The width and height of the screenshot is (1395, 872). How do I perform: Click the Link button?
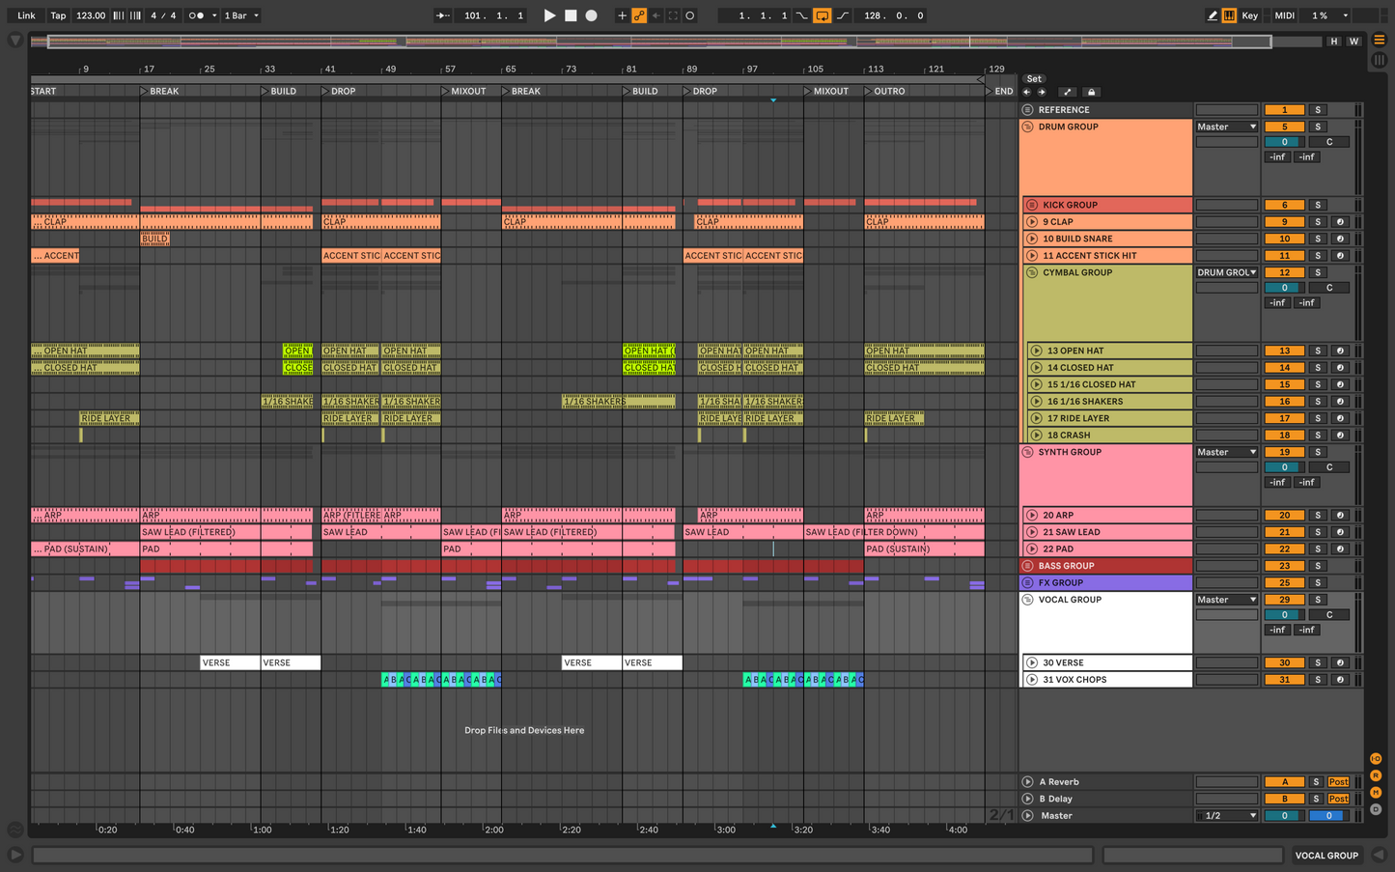click(x=26, y=15)
